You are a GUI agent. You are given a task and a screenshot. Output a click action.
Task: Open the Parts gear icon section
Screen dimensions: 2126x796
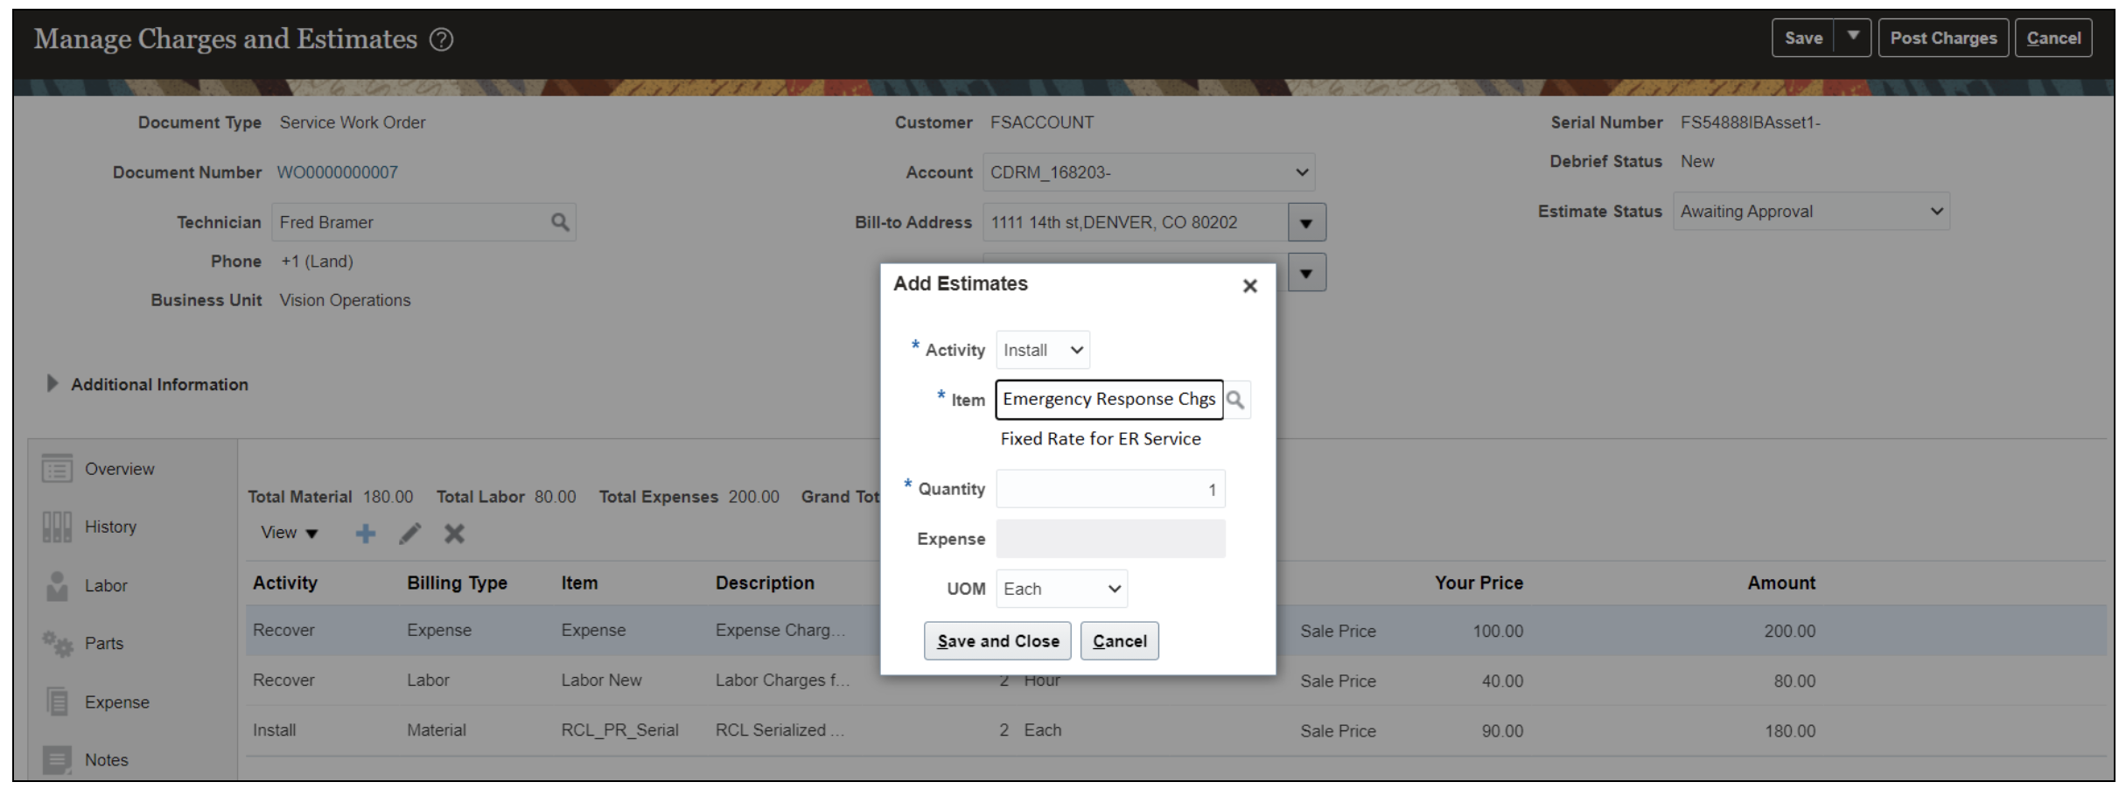[58, 644]
